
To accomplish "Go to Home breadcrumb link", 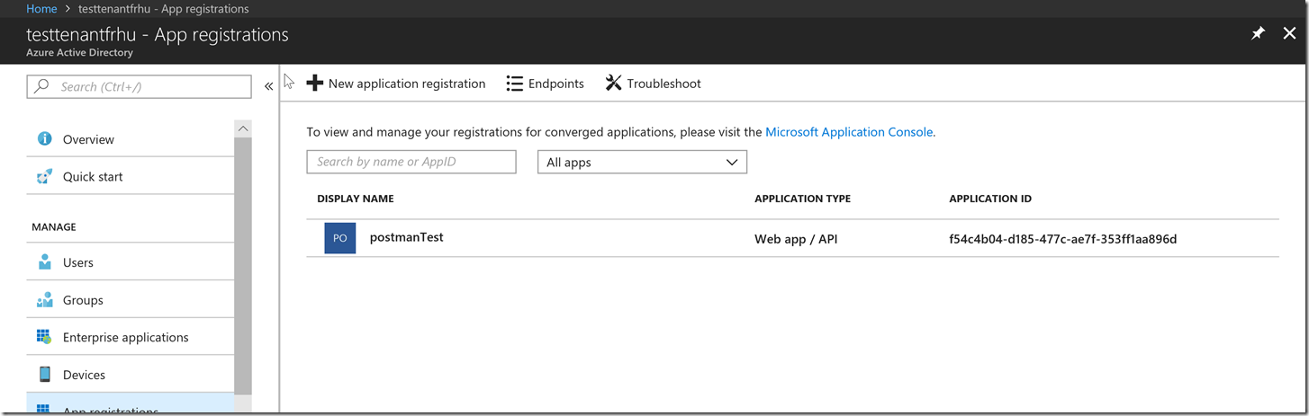I will pos(41,9).
